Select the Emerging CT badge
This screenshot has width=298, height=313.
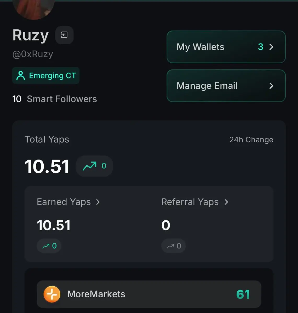tap(46, 76)
